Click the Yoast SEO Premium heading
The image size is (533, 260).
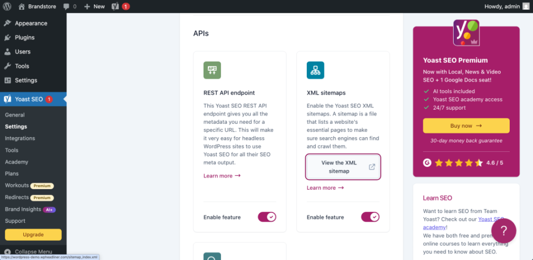click(x=455, y=60)
